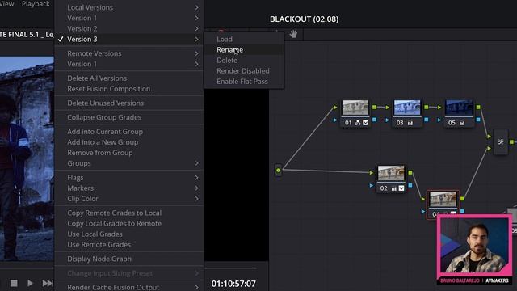
Task: Click the green source input node
Action: click(278, 171)
